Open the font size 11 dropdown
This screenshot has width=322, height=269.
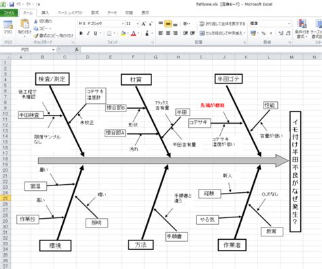pyautogui.click(x=137, y=24)
